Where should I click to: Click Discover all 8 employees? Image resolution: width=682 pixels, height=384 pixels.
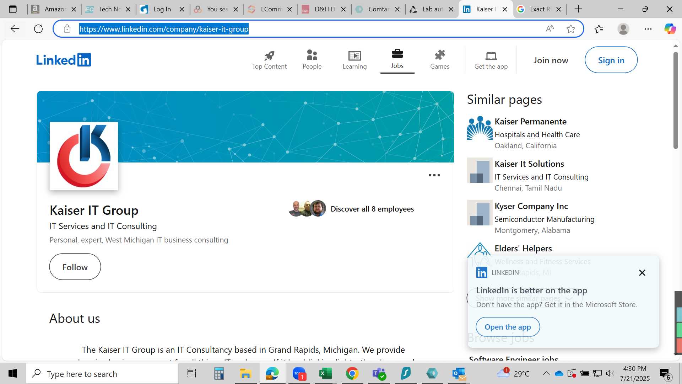(372, 209)
